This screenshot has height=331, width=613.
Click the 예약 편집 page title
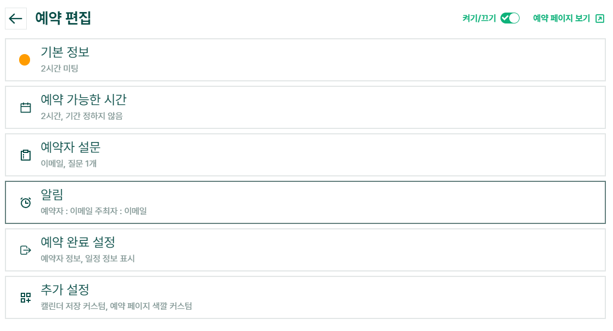tap(63, 19)
